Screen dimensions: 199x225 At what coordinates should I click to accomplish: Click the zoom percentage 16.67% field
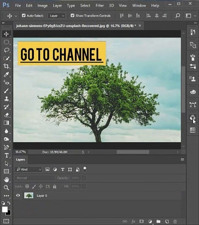pos(20,152)
